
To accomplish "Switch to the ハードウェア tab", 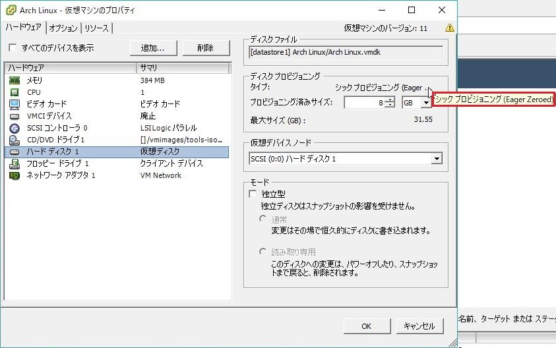I will (x=24, y=27).
